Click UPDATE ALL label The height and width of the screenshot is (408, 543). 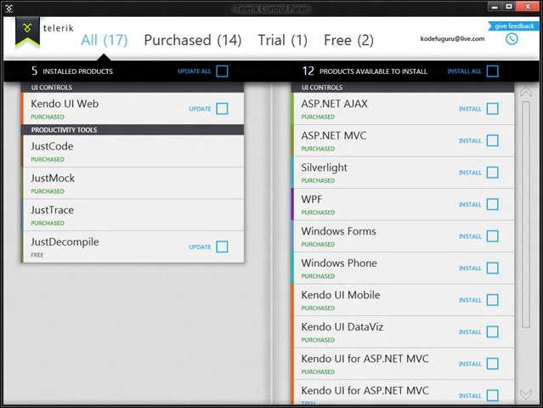[194, 71]
